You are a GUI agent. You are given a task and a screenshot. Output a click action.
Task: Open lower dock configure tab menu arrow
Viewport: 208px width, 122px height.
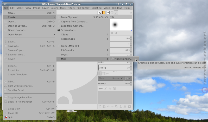[131, 73]
